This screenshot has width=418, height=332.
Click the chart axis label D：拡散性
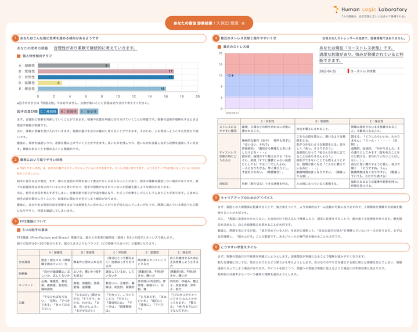pyautogui.click(x=27, y=83)
